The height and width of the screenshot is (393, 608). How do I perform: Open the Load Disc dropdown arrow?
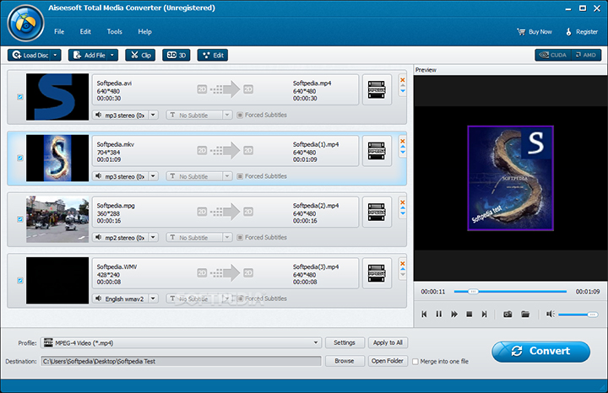[x=56, y=55]
